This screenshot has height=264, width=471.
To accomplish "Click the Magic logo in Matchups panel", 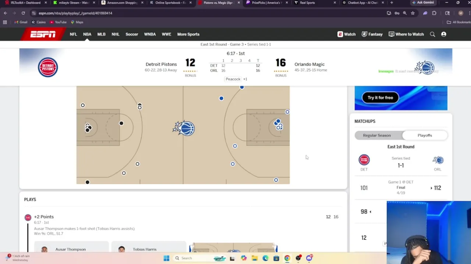I will click(438, 160).
